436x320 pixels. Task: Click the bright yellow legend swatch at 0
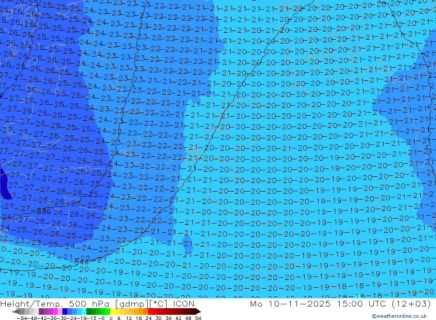(112, 311)
